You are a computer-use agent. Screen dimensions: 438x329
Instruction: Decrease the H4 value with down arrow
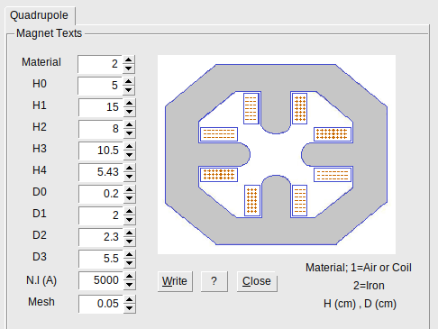[x=129, y=177]
